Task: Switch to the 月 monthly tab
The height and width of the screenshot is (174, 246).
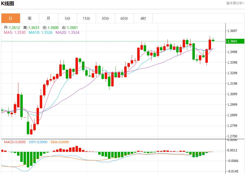Action: 48,18
